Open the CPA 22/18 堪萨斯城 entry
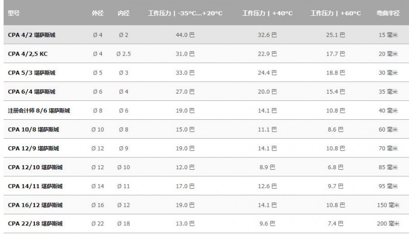Viewport: 409px width, 235px height. click(x=35, y=224)
